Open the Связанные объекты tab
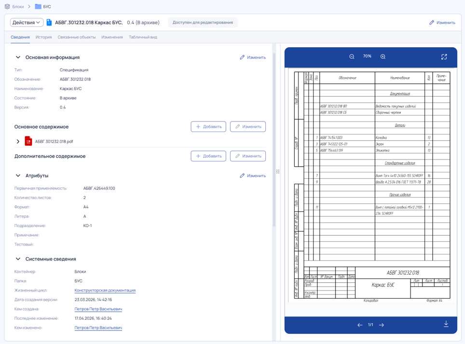This screenshot has width=465, height=344. [77, 37]
